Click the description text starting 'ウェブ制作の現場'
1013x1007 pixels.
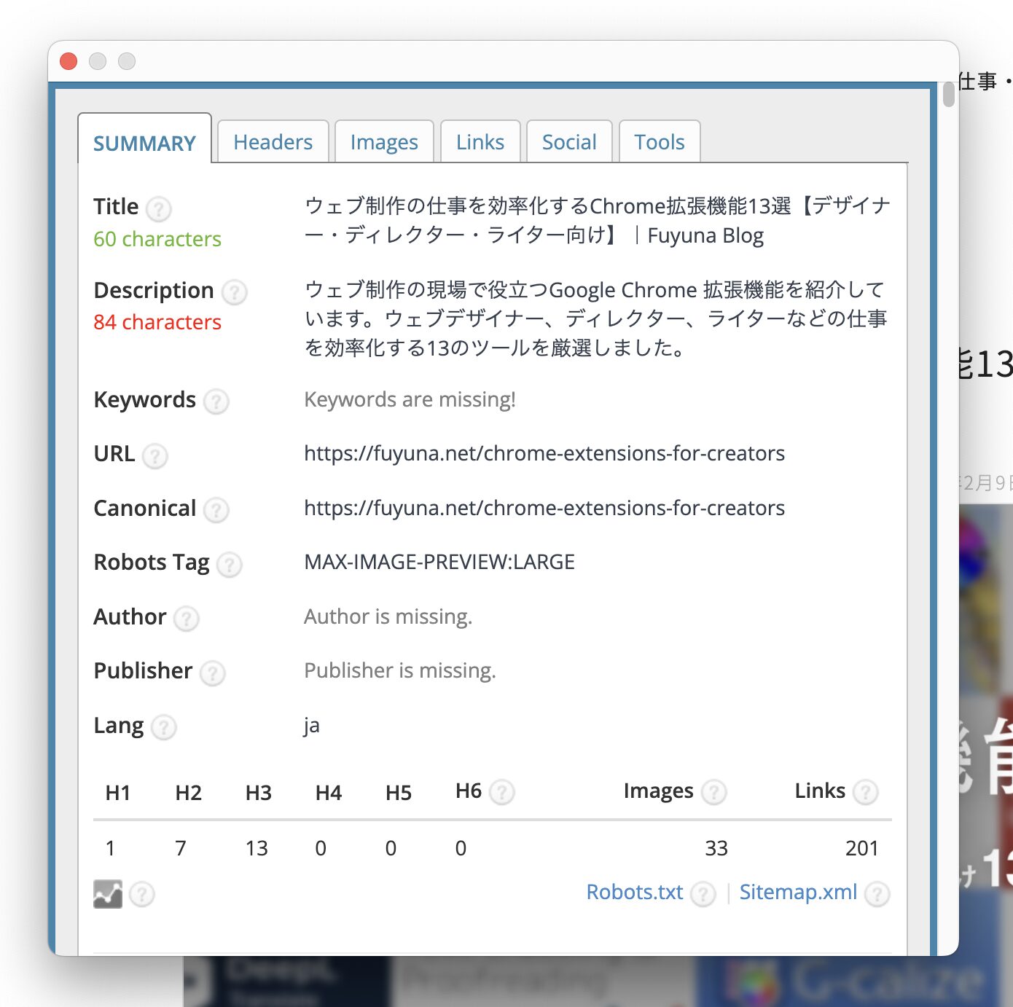point(595,318)
